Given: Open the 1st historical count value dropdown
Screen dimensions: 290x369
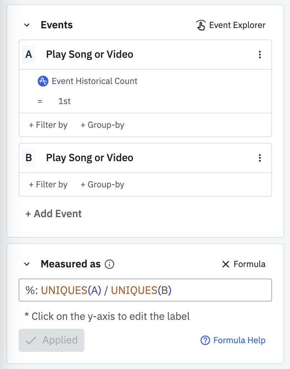Looking at the screenshot, I should click(x=65, y=101).
